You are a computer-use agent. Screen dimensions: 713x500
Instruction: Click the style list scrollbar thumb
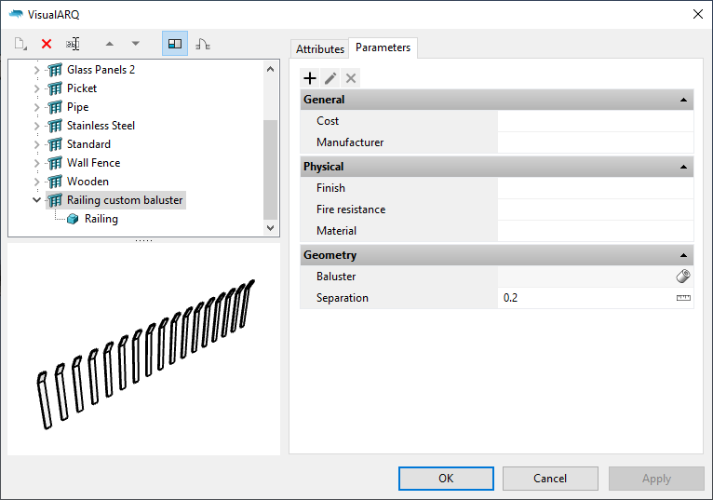(270, 169)
